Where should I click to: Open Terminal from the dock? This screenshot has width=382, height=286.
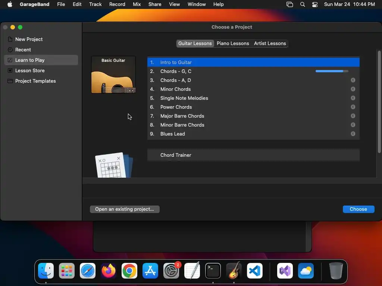click(213, 271)
